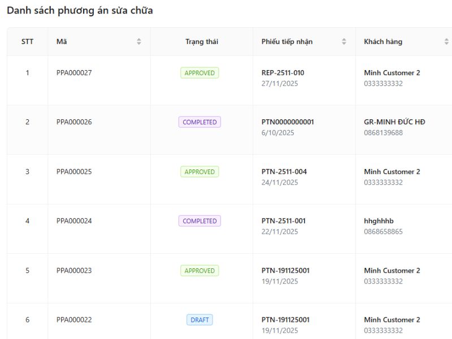Click the STT column header
This screenshot has width=452, height=339.
point(27,42)
